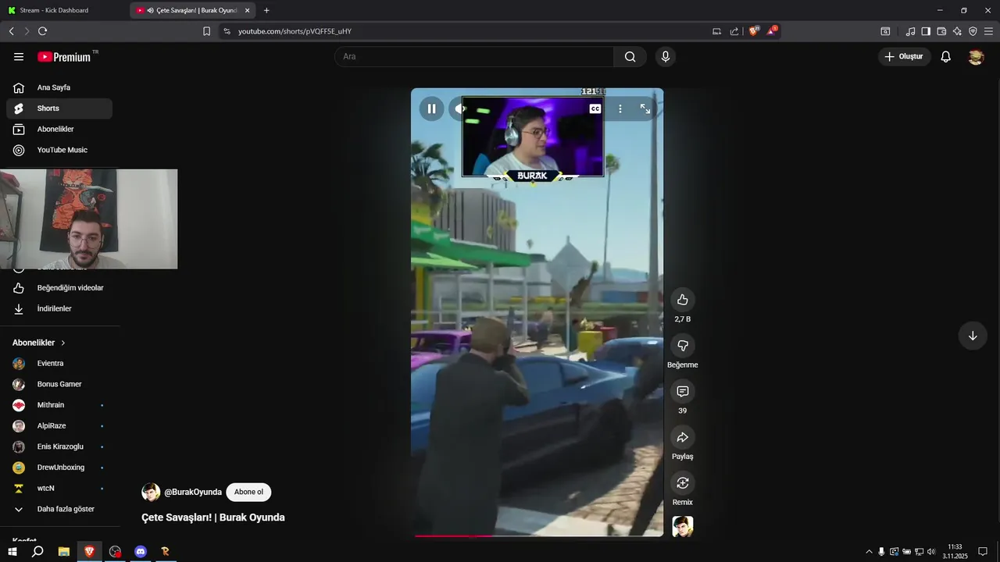
Task: Open the sound track thumbnail of the short
Action: (683, 527)
